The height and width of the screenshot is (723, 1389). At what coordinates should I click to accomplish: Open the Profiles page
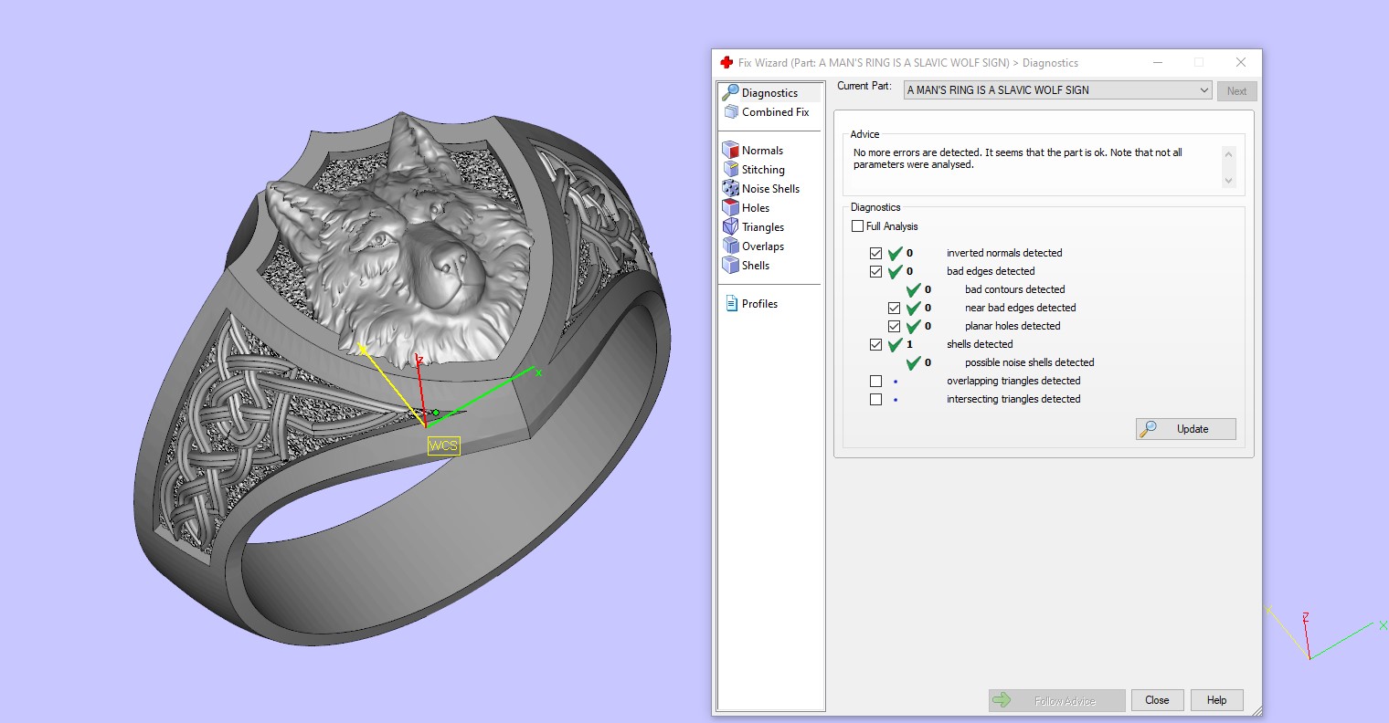(759, 304)
